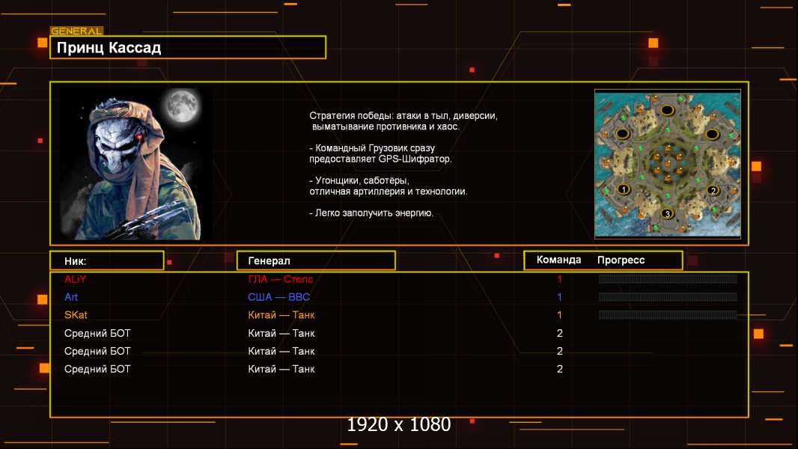Viewport: 798px width, 449px height.
Task: Click ALiY's loading progress bar
Action: (668, 278)
